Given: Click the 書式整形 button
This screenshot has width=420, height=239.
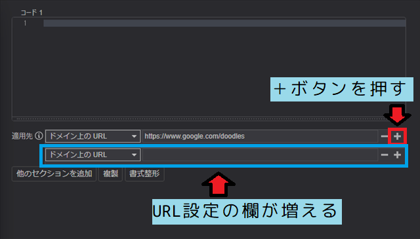Looking at the screenshot, I should (x=144, y=174).
